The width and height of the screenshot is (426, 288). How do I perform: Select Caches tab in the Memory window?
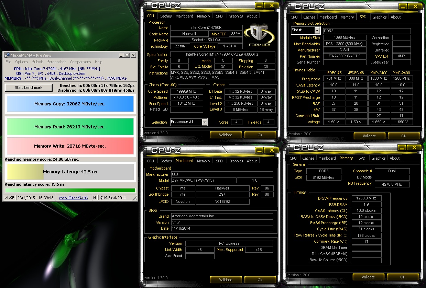[308, 158]
